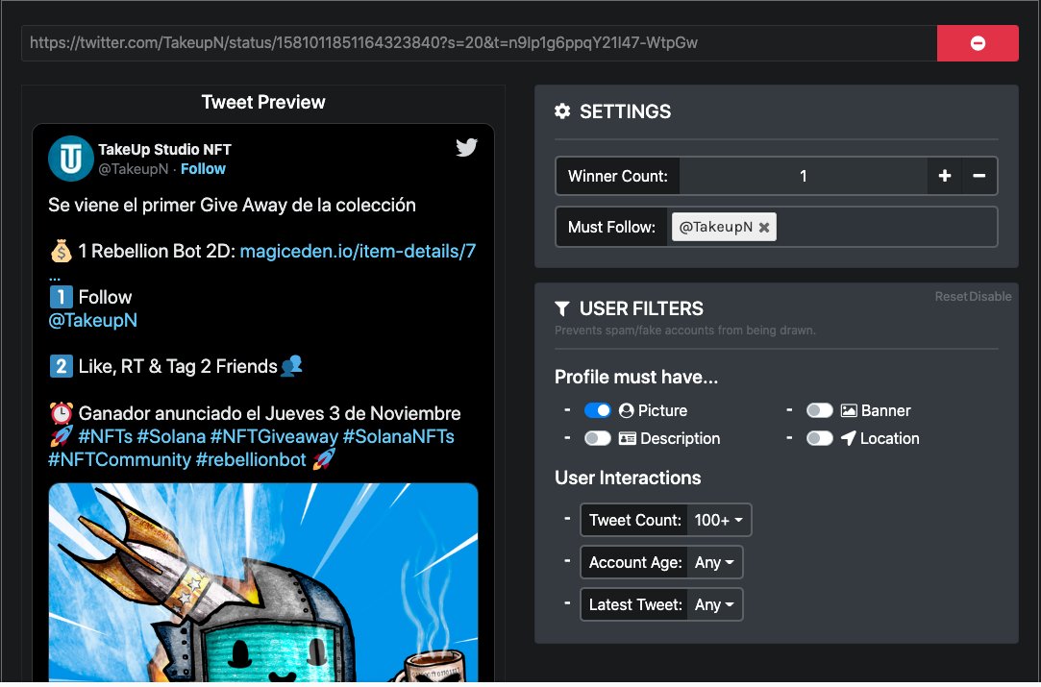Open the Rebellion Bot tweet image
The width and height of the screenshot is (1041, 687).
[x=263, y=582]
